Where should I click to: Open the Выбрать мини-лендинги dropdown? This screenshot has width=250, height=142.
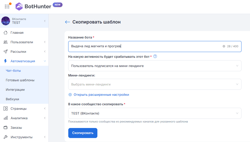155,84
